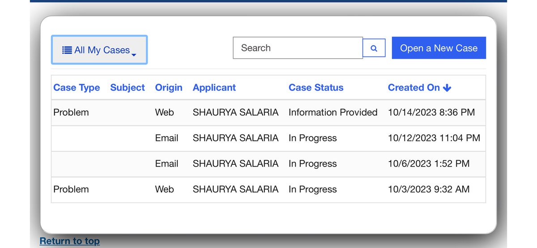Select 'Information Provided' status cell
The image size is (537, 248).
(x=333, y=112)
